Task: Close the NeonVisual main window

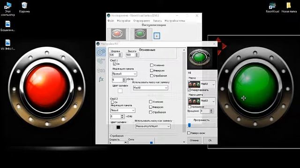Action: (197, 15)
